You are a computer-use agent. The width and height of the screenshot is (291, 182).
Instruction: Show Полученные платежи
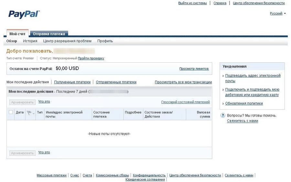click(x=72, y=82)
